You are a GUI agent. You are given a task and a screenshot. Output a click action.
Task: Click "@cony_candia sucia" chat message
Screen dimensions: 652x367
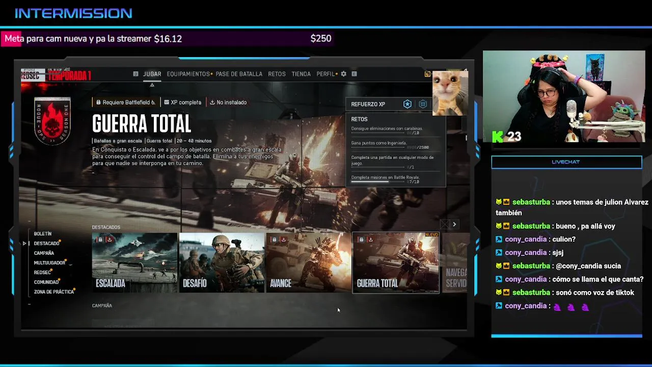pos(588,266)
